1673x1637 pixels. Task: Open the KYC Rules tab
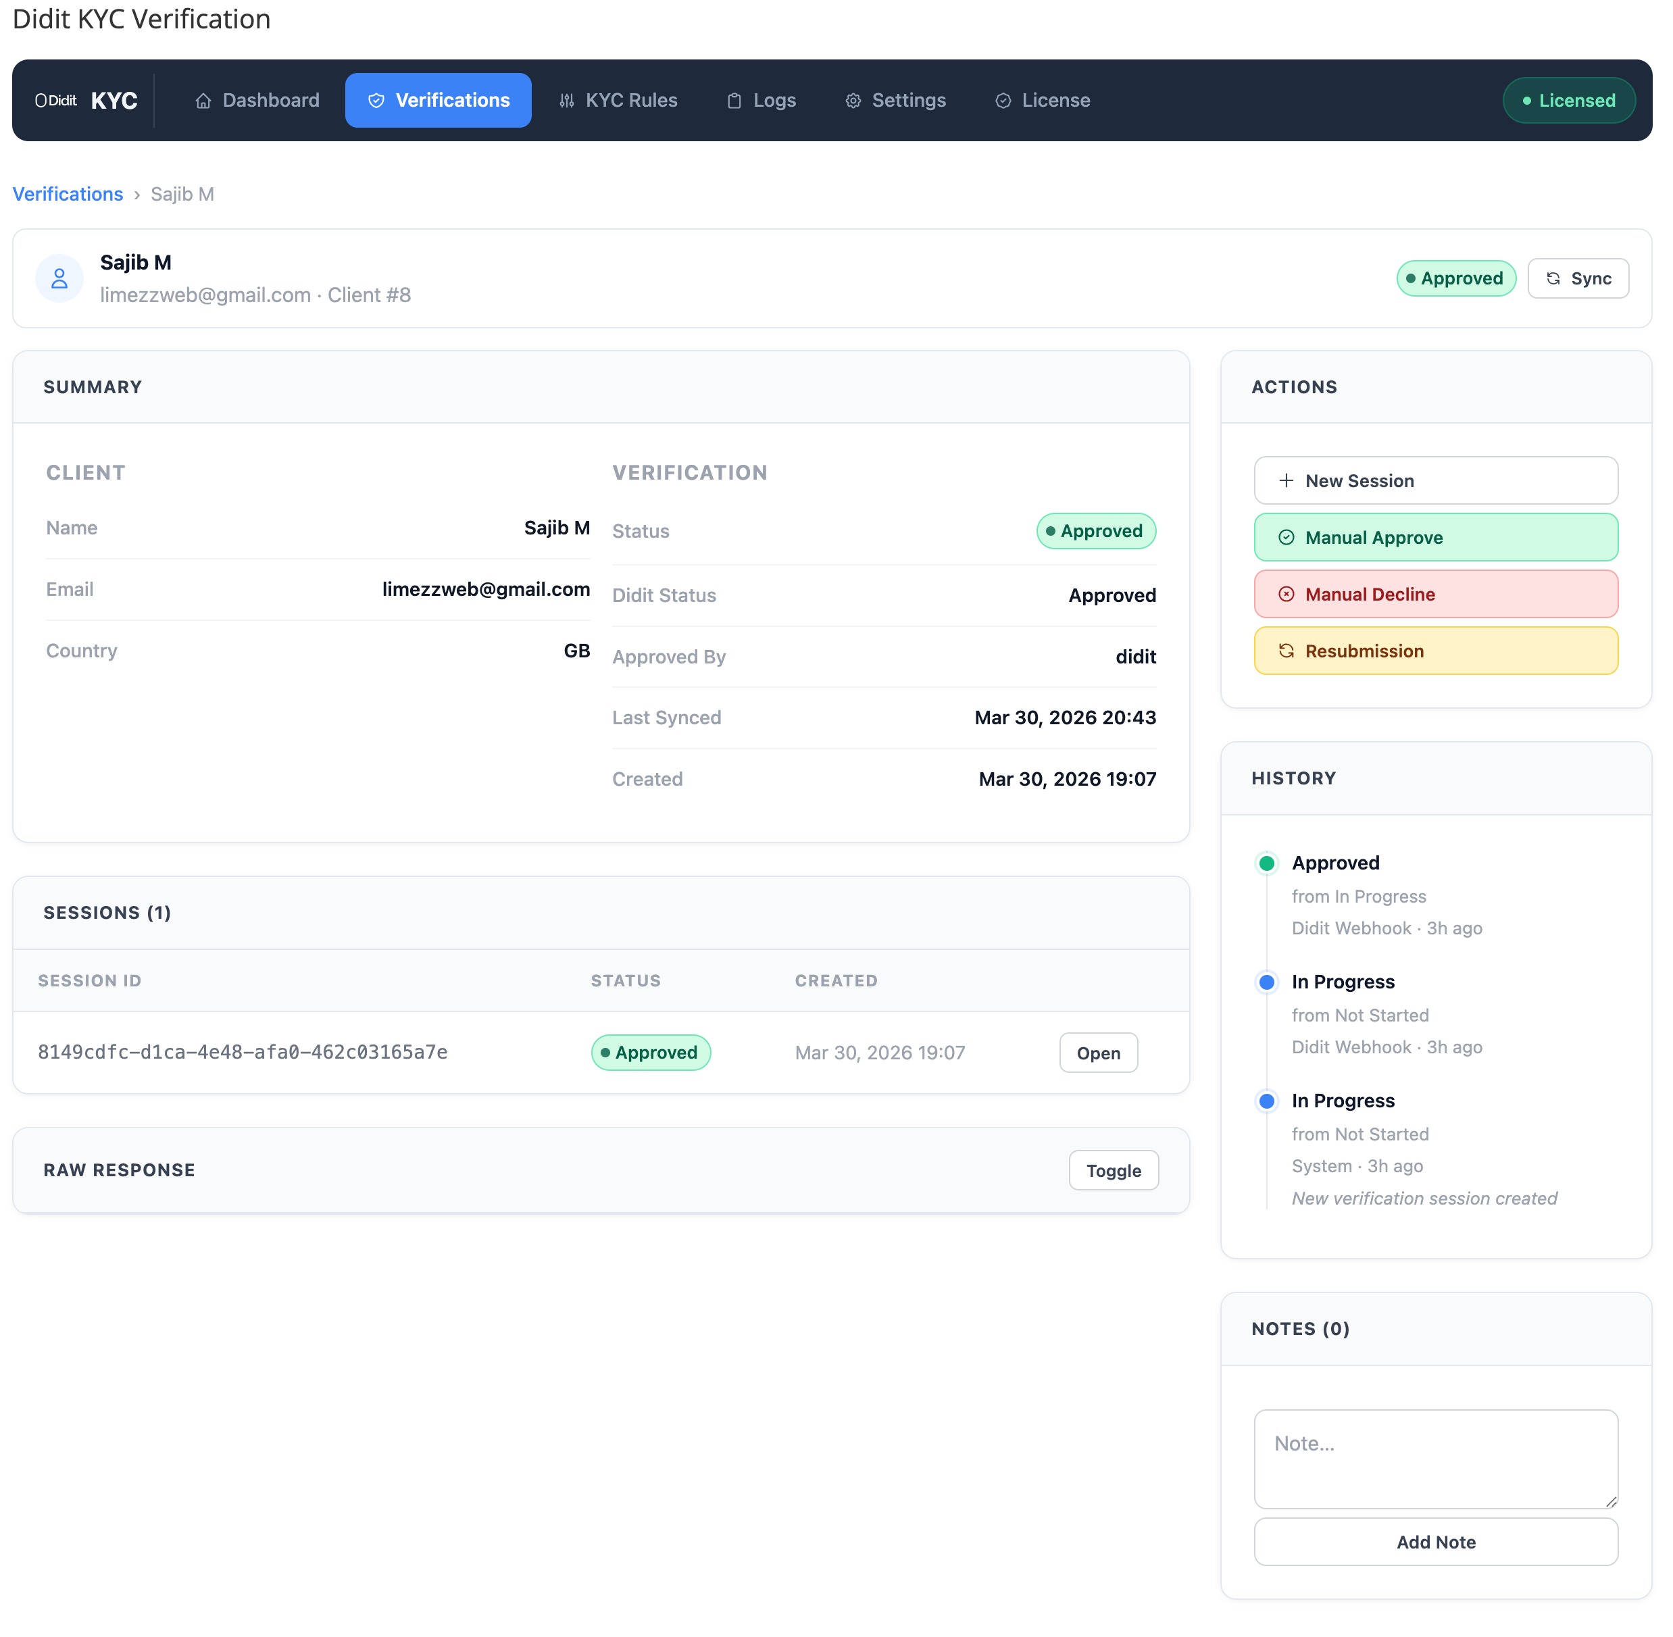(x=618, y=100)
